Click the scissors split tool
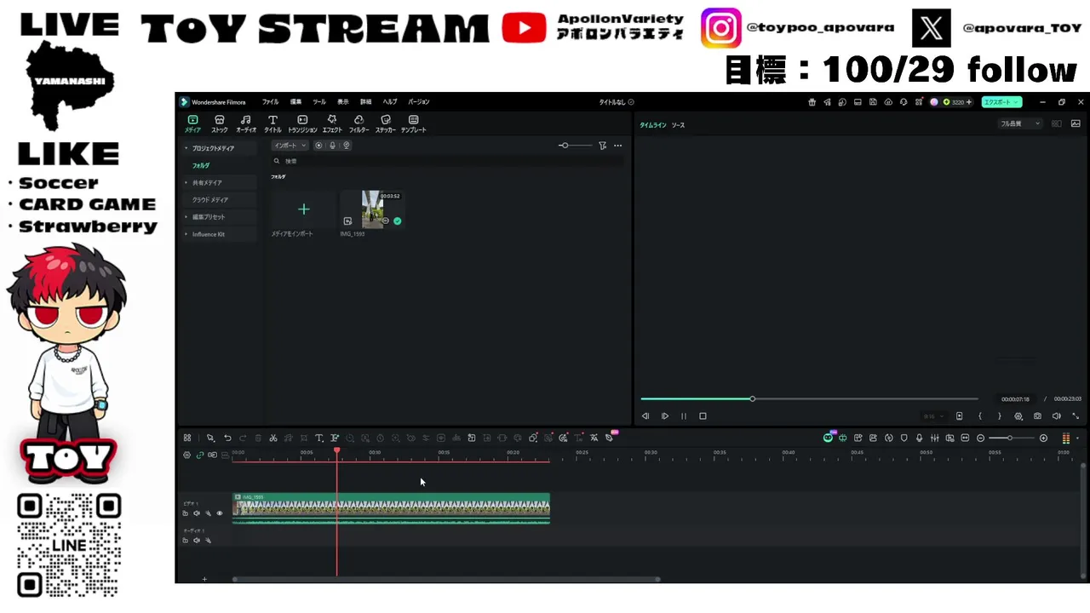This screenshot has width=1090, height=613. 272,438
